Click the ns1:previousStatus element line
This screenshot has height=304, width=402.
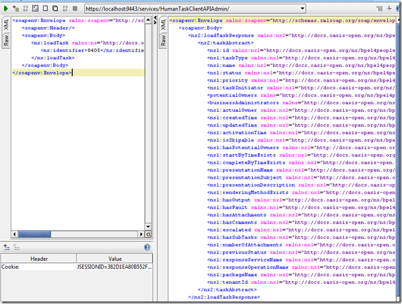(301, 252)
